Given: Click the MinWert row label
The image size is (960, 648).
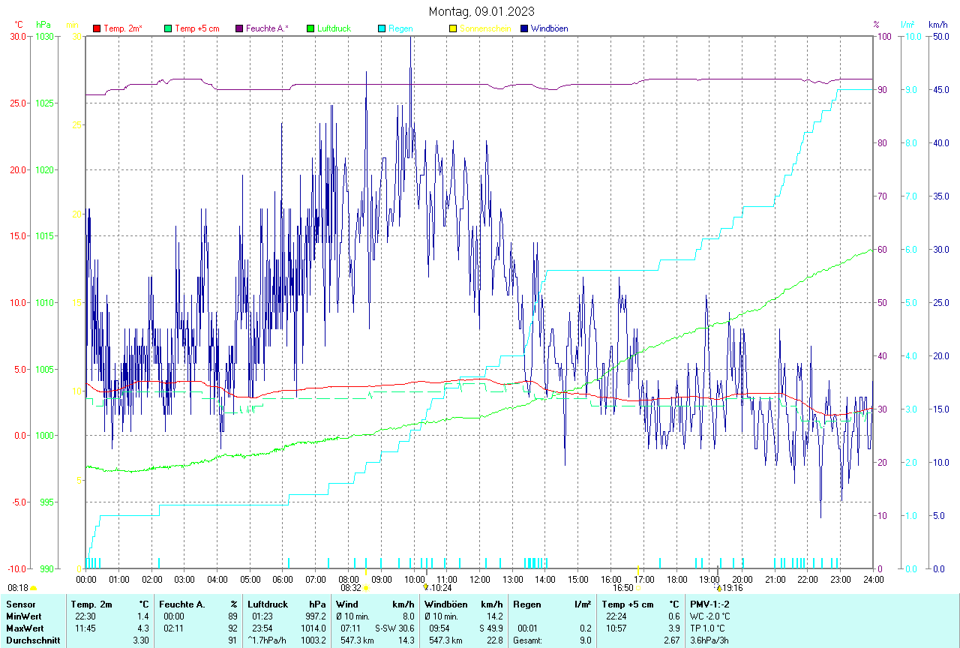Looking at the screenshot, I should [x=24, y=616].
